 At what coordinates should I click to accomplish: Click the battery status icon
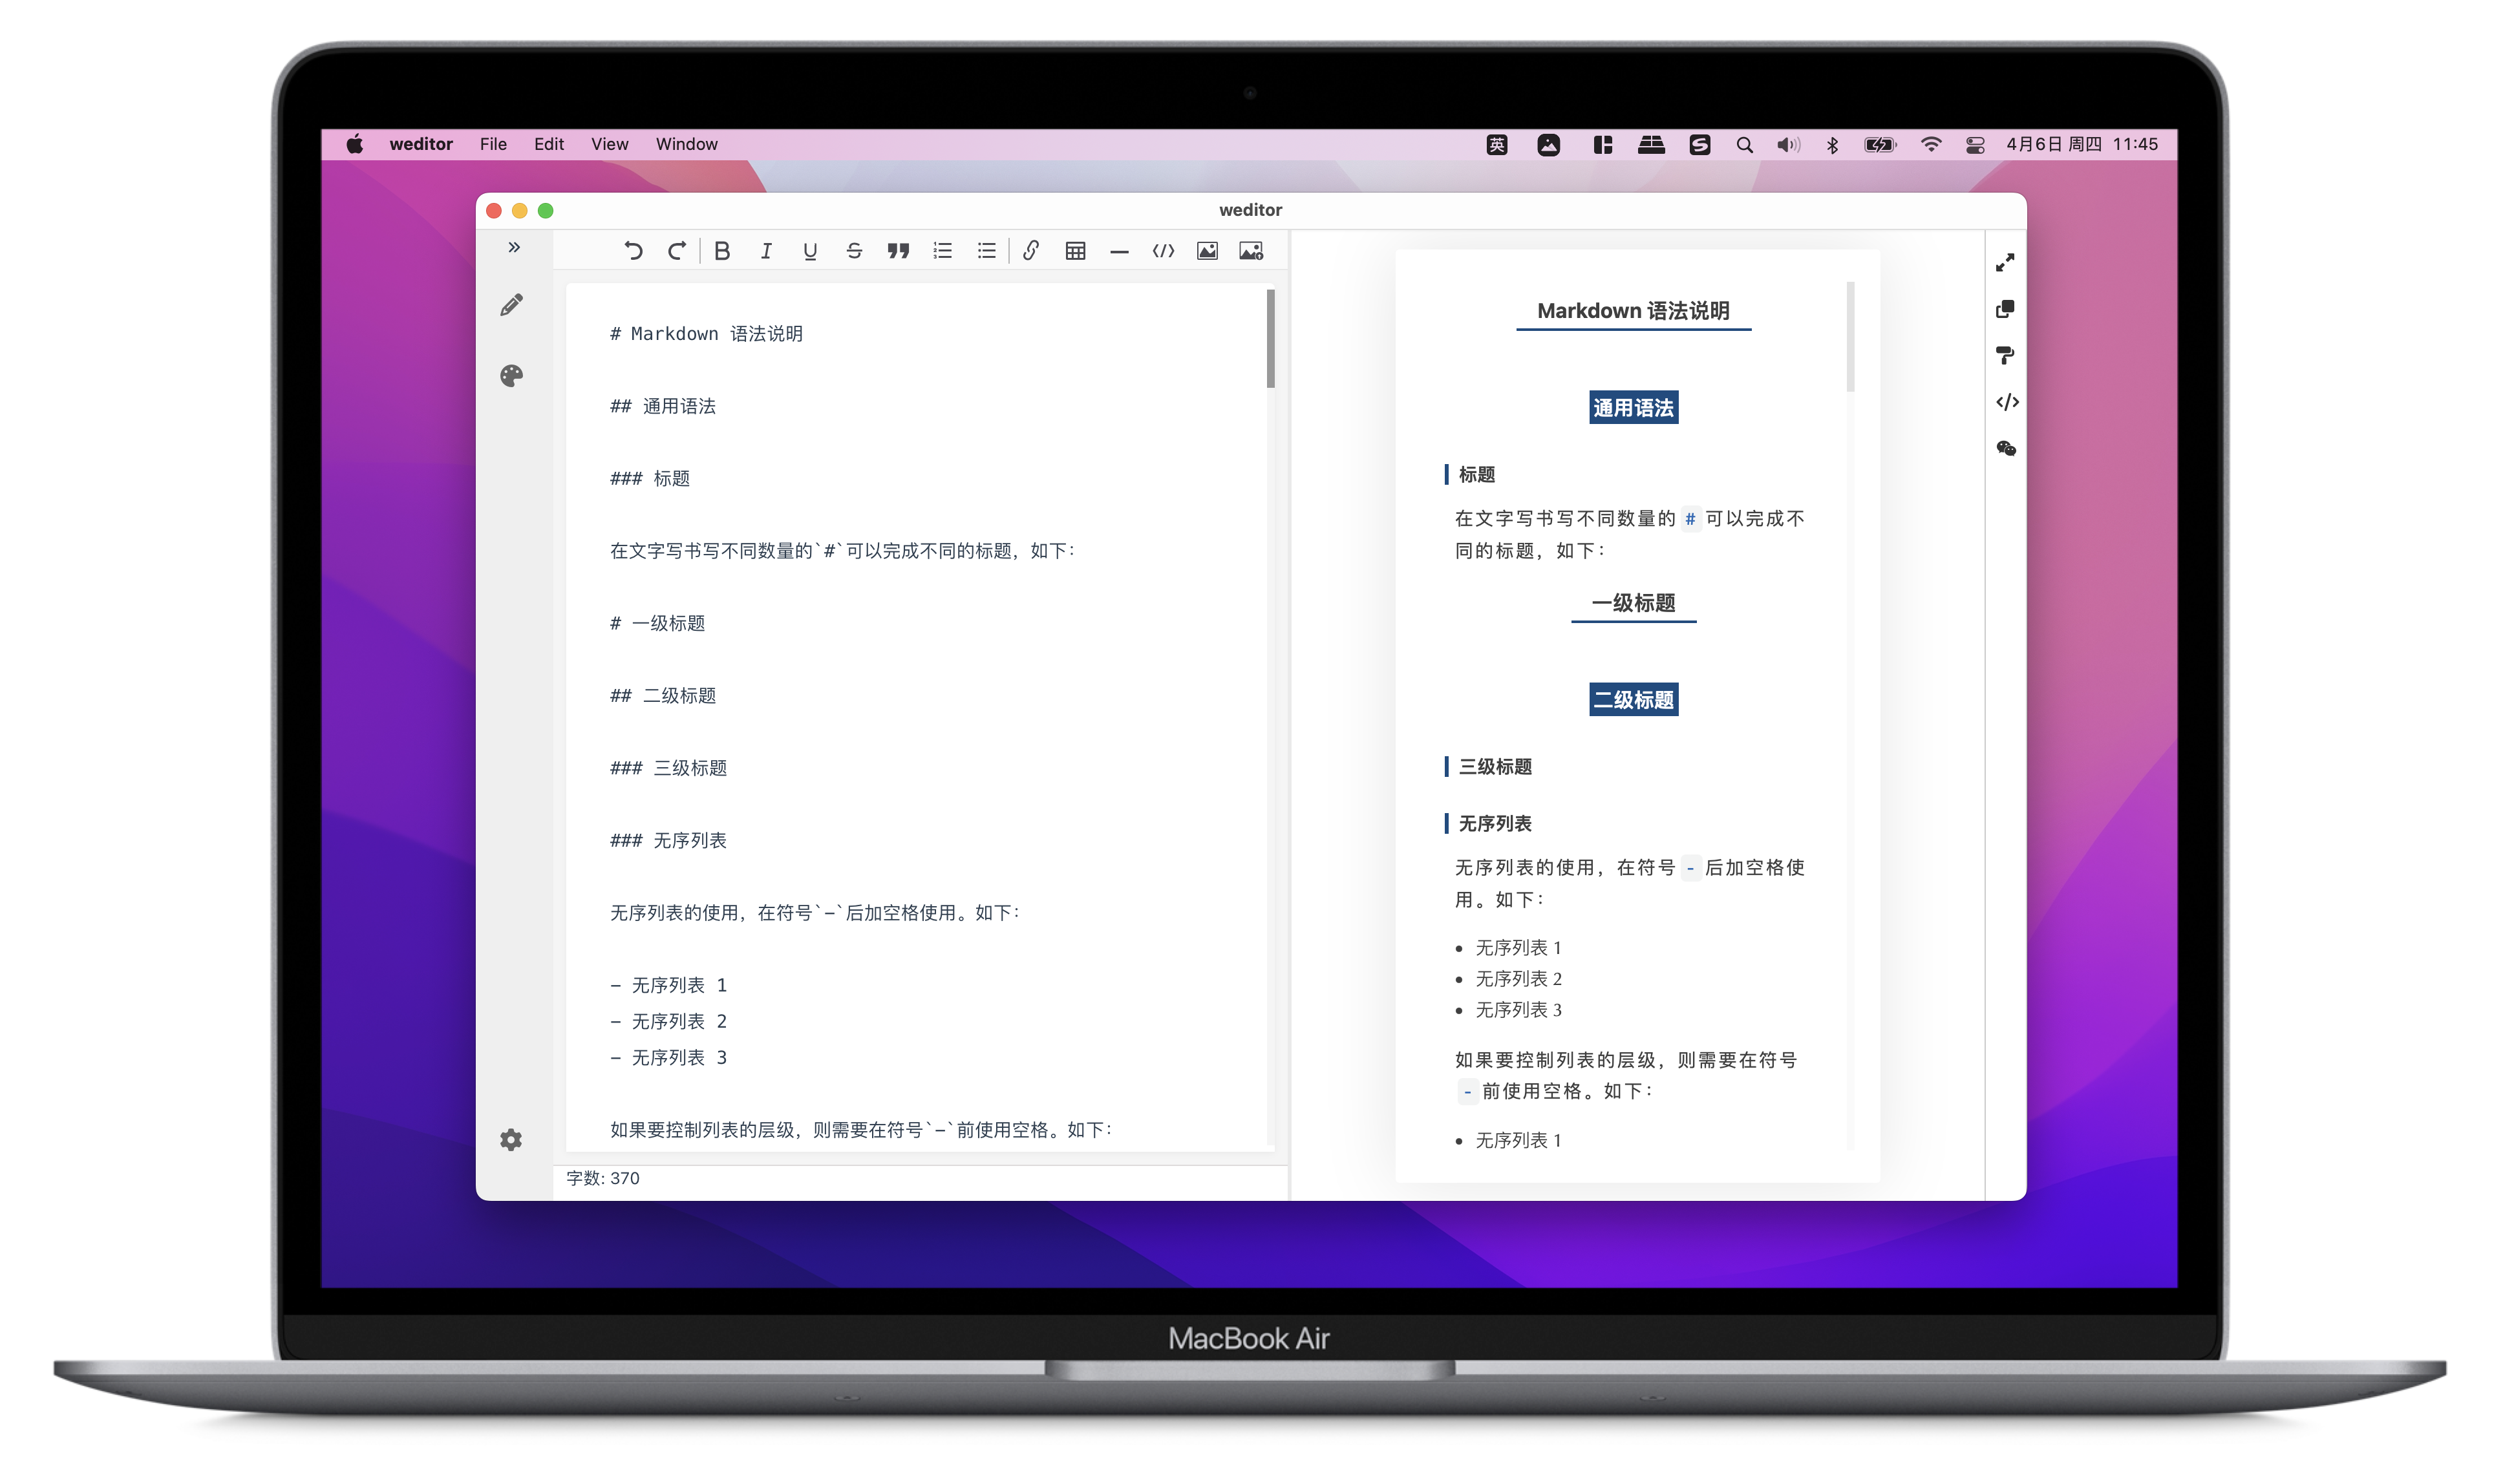[1880, 145]
